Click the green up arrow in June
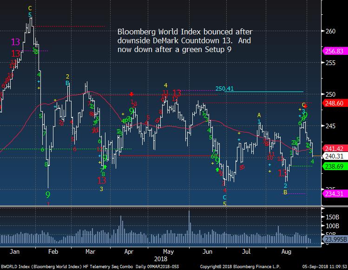 point(217,169)
